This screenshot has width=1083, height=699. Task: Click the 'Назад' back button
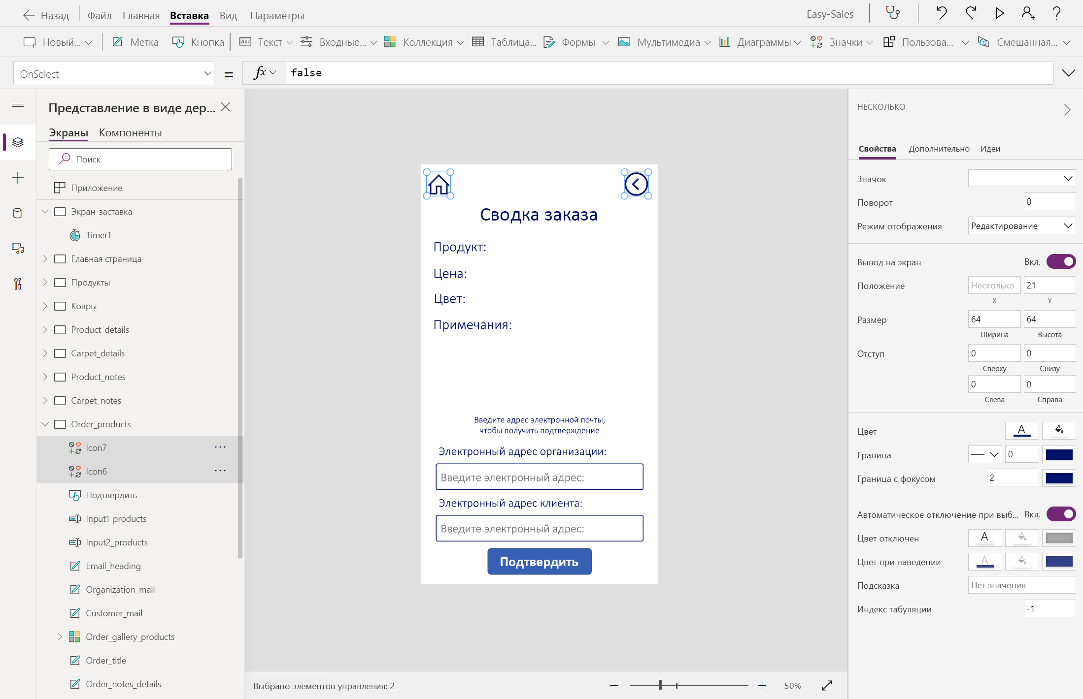click(x=46, y=15)
